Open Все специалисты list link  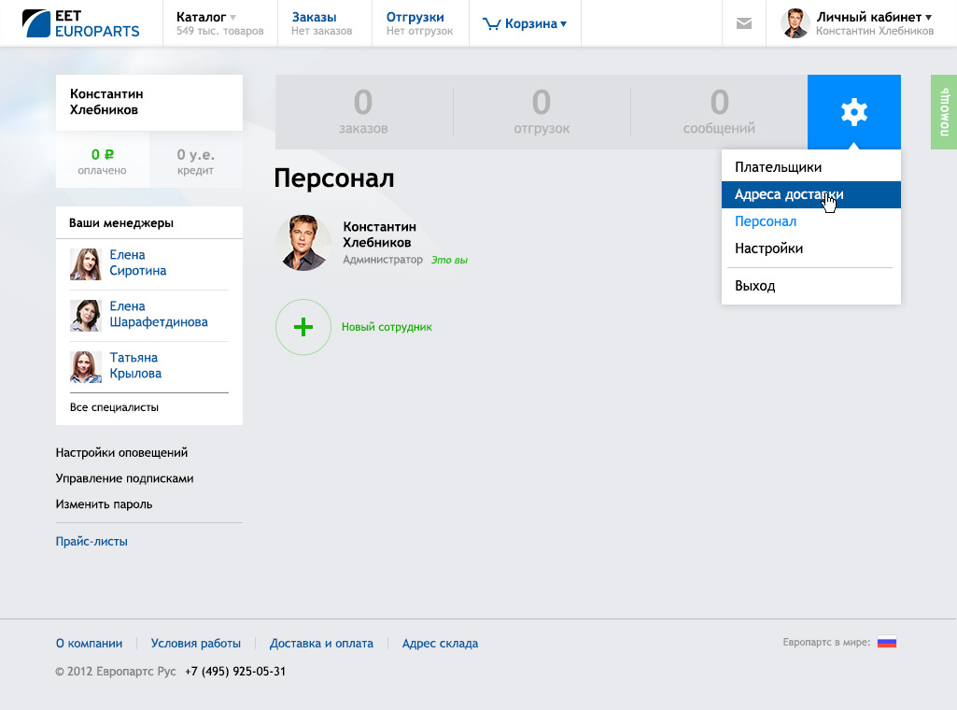[114, 407]
